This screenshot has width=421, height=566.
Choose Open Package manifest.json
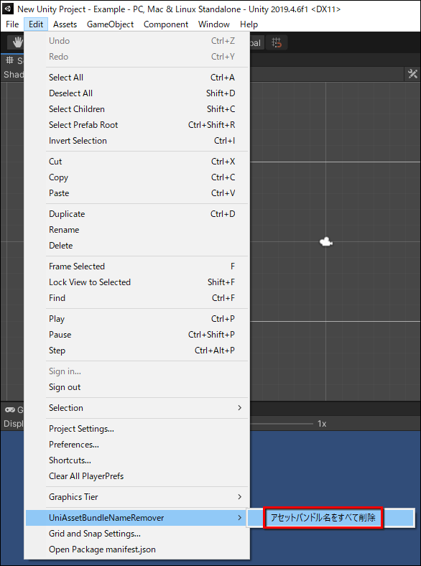137,549
